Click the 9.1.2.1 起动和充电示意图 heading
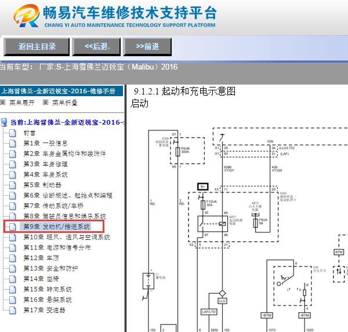 pos(184,92)
